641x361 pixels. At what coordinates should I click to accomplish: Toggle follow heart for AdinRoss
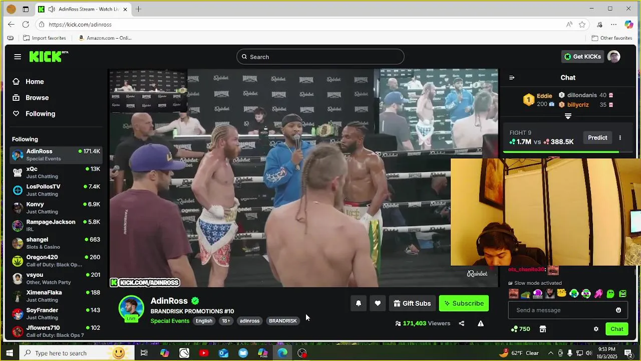point(378,303)
